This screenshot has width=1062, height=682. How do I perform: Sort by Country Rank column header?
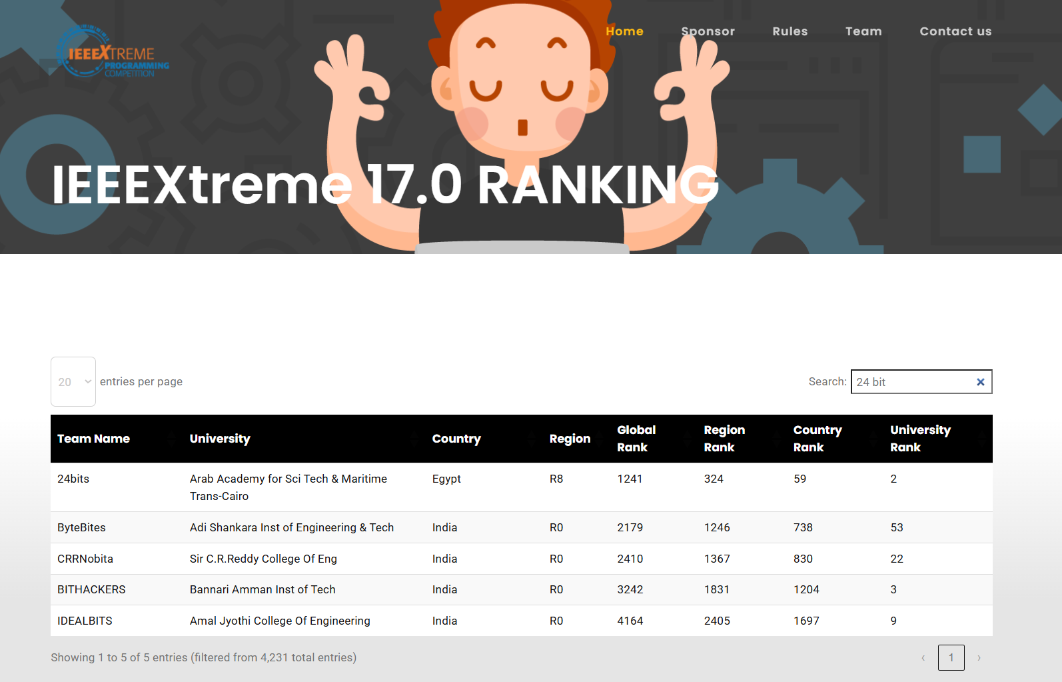[x=835, y=439]
